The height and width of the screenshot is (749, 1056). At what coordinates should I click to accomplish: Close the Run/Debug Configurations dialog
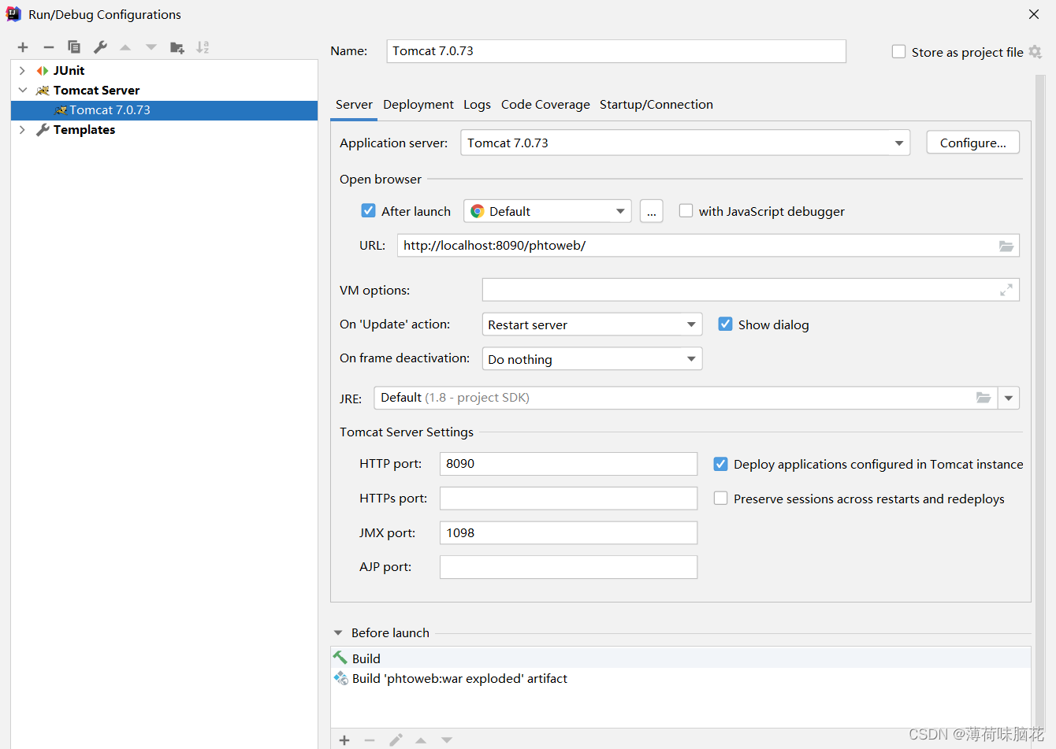pyautogui.click(x=1034, y=14)
